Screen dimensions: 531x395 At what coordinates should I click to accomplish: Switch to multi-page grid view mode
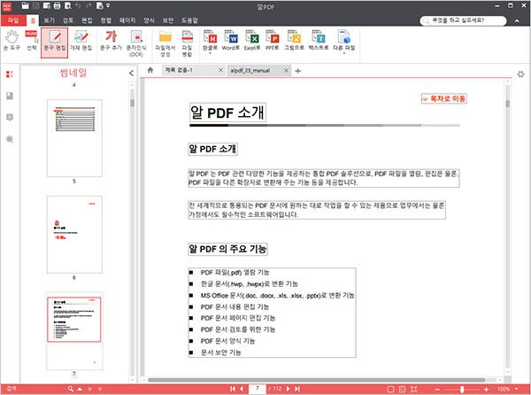pos(403,389)
